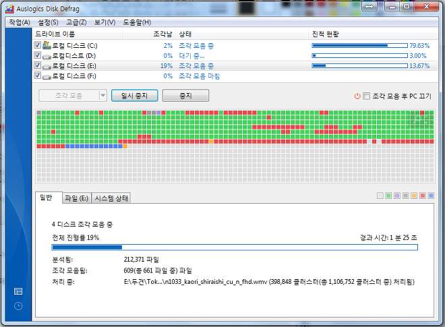This screenshot has width=445, height=327.
Task: Click the C: drive progress bar at 79.63%
Action: (x=359, y=45)
